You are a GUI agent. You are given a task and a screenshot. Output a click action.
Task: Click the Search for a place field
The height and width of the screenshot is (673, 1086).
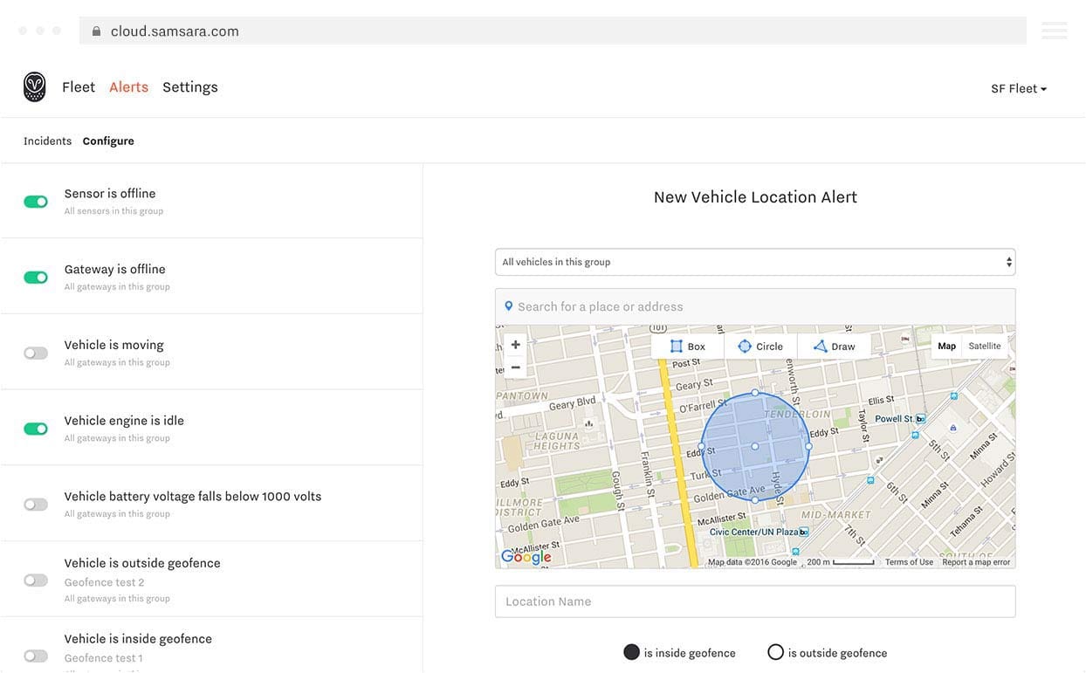[755, 306]
